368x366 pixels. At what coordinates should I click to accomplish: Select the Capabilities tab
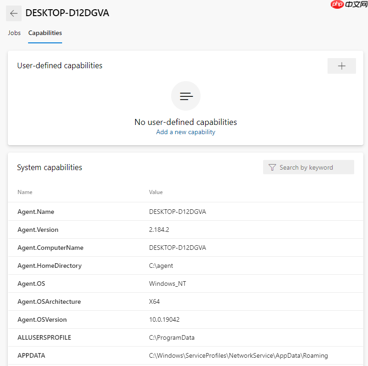[x=45, y=33]
